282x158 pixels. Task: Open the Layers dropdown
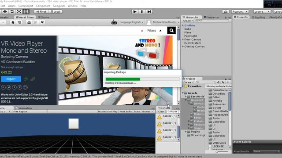pyautogui.click(x=262, y=12)
